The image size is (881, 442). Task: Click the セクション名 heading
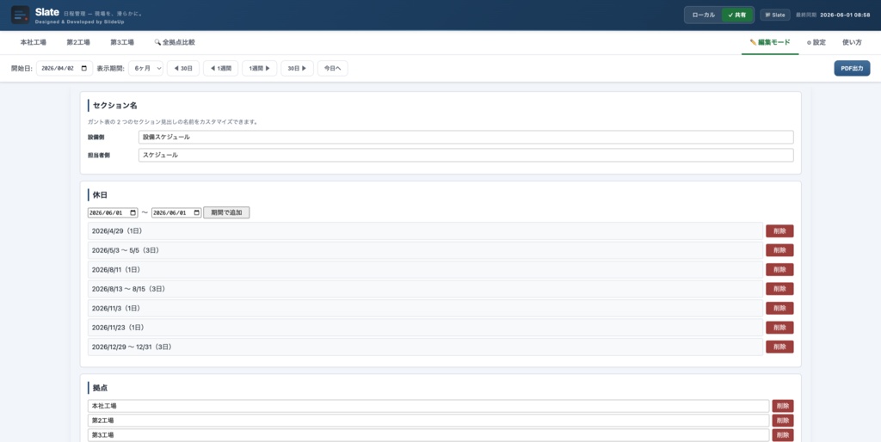click(115, 106)
